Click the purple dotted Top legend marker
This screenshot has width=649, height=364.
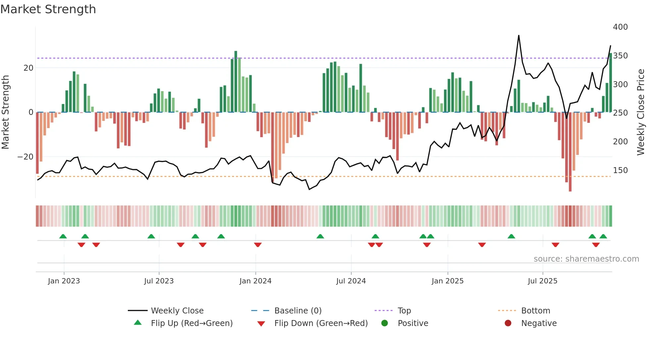point(383,310)
